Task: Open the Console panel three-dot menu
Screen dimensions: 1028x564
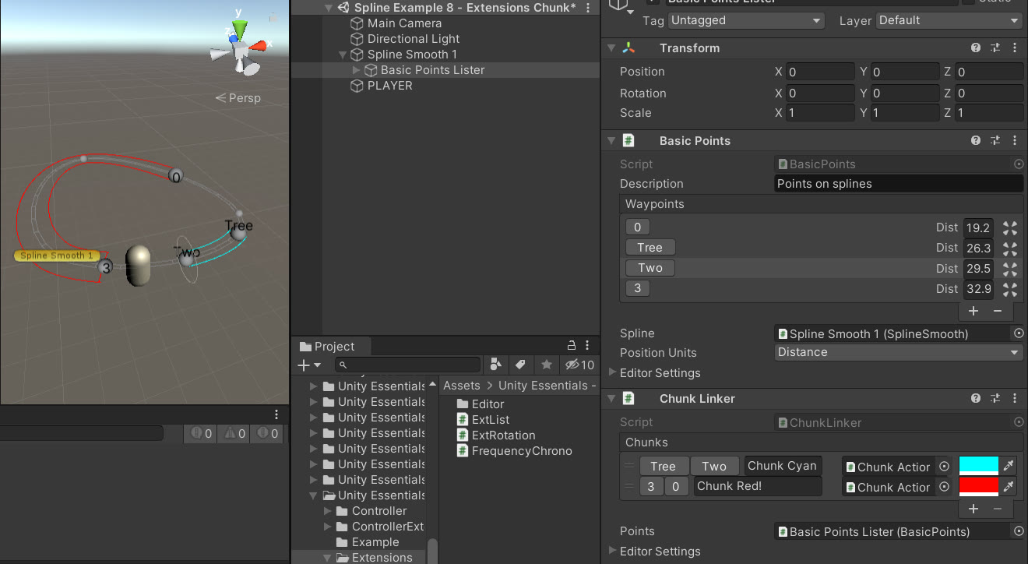Action: click(x=276, y=414)
